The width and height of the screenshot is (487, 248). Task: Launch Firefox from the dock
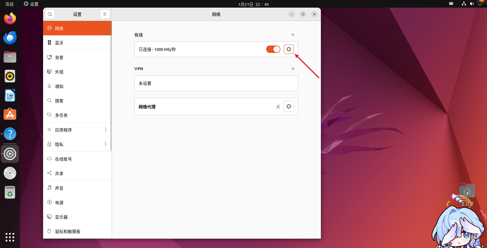10,19
